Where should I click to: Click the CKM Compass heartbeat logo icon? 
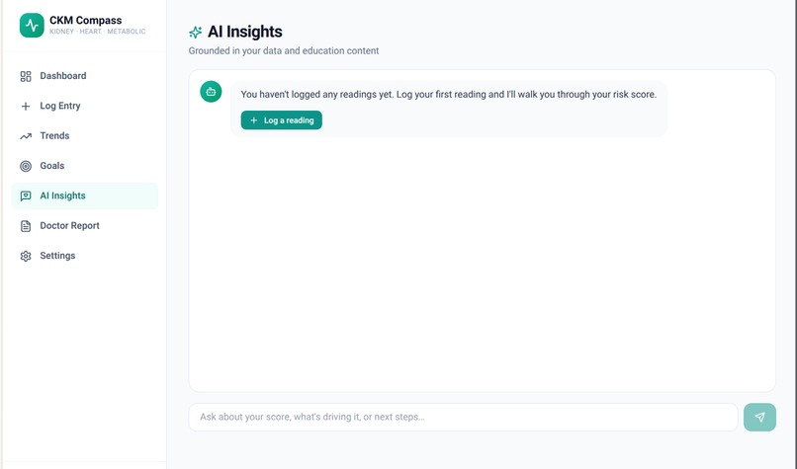(32, 25)
